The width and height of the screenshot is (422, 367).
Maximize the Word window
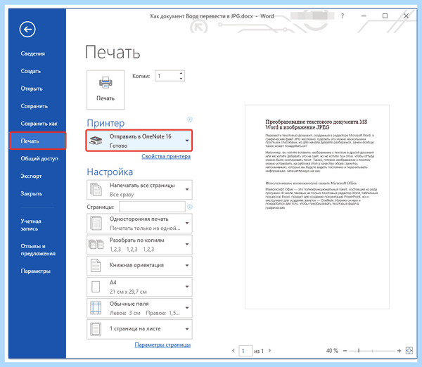point(385,16)
